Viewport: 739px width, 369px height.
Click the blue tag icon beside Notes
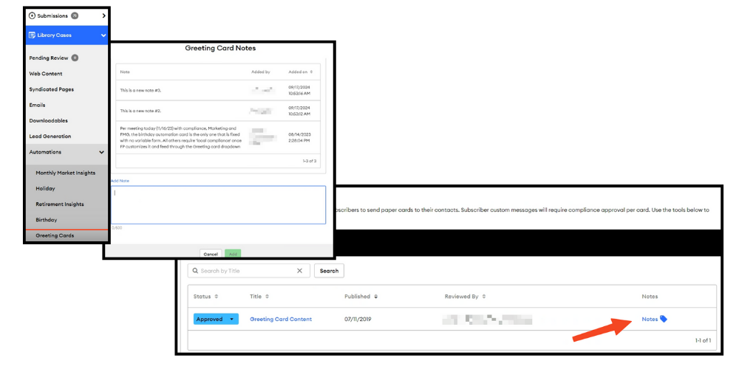click(664, 319)
